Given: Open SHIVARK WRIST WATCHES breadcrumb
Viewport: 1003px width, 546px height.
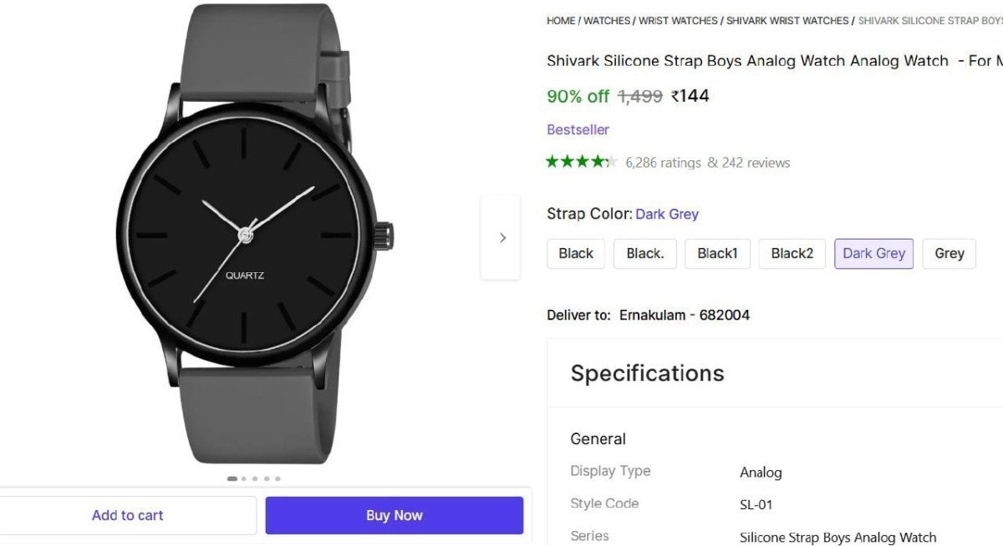Looking at the screenshot, I should pos(787,20).
